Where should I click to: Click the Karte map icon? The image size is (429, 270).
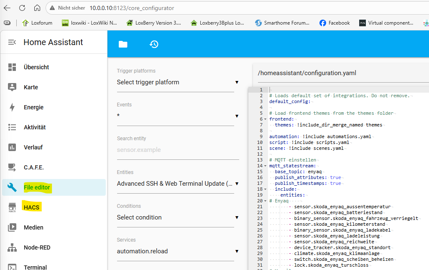[12, 87]
